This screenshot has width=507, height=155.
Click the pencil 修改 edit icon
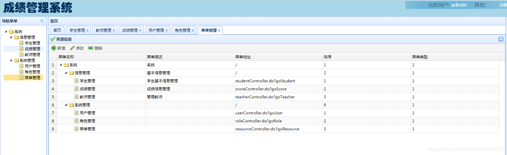[x=72, y=48]
